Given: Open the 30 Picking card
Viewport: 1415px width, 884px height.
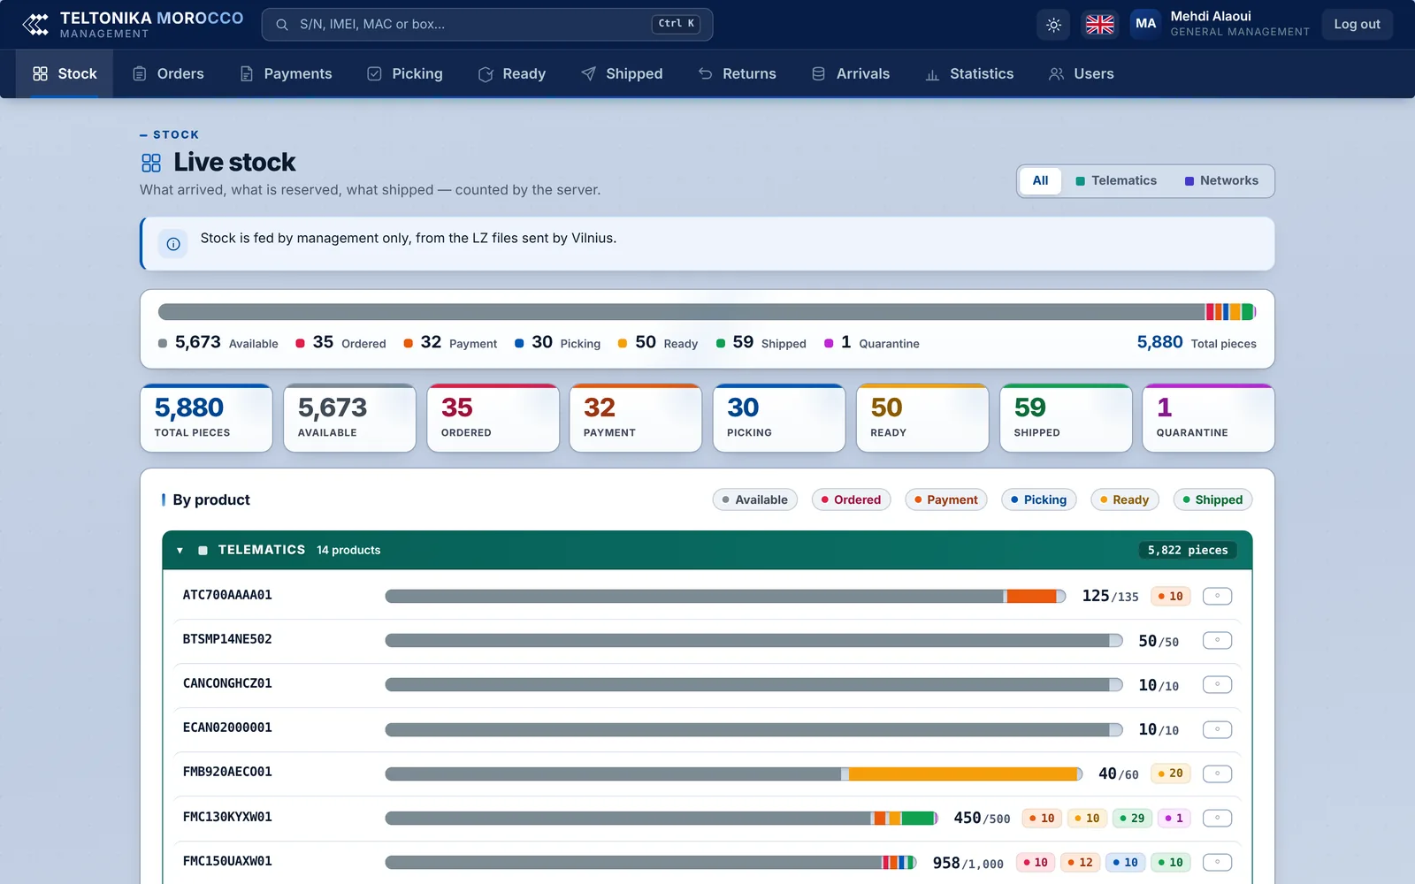Looking at the screenshot, I should [778, 418].
